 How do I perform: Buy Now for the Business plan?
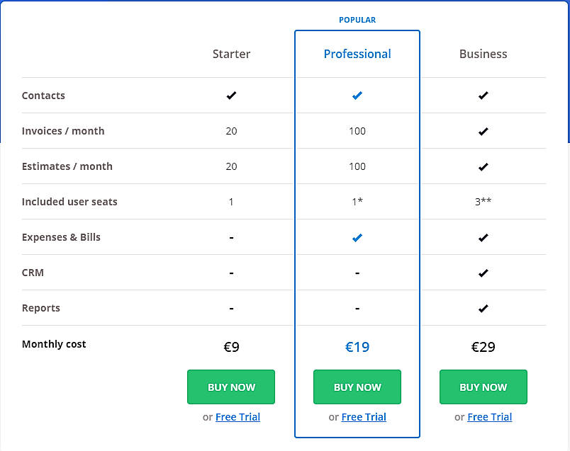tap(483, 387)
